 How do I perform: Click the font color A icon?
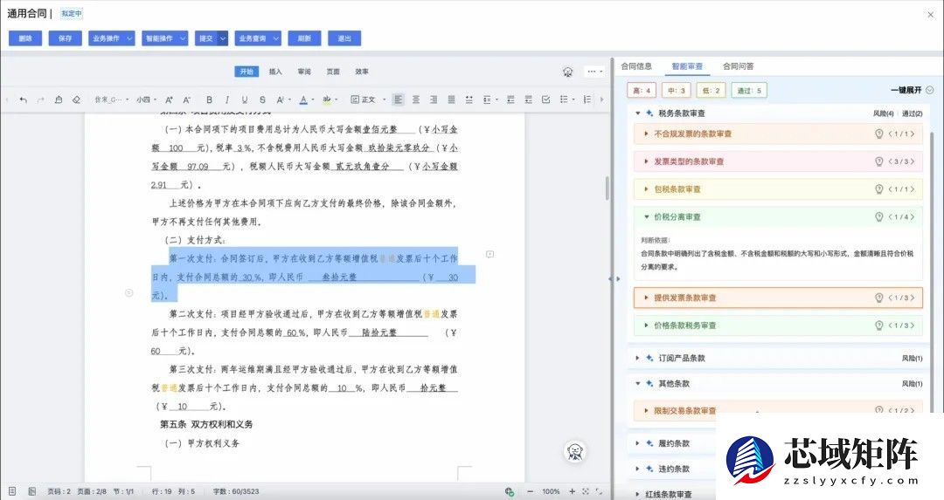[x=302, y=99]
